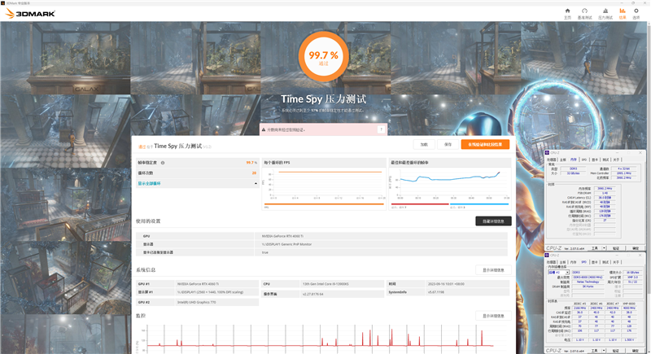Open the Benchmarks (基准测试) nav icon
Viewport: 651px width, 354px height.
point(584,13)
